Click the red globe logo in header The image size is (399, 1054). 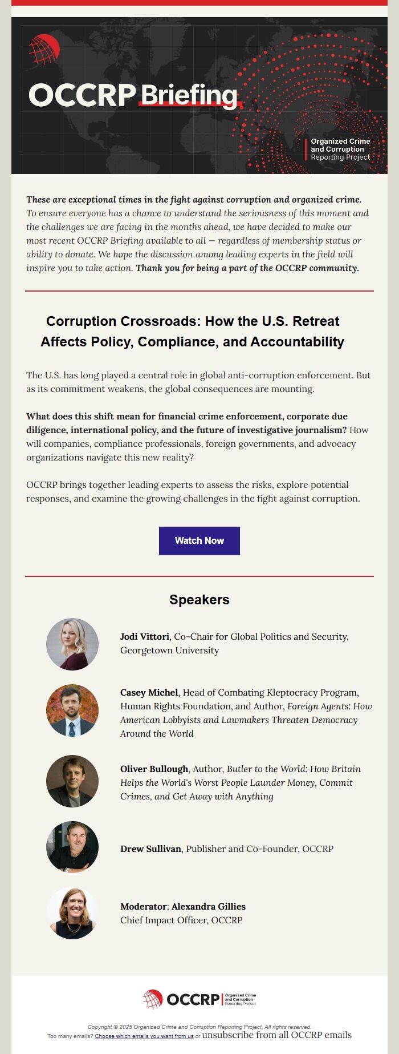[44, 49]
